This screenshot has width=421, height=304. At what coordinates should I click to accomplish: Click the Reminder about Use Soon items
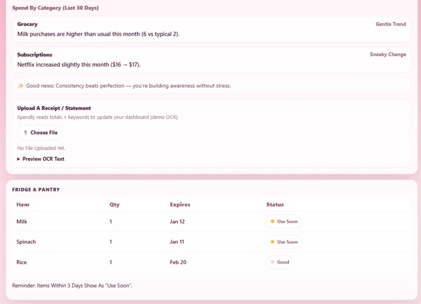72,285
